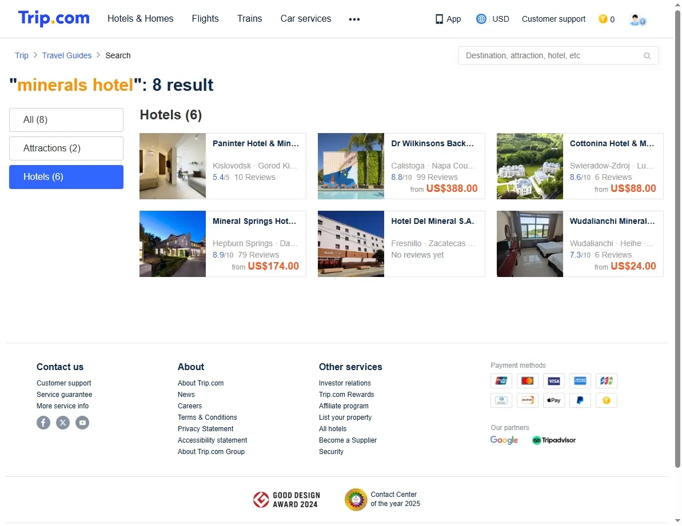This screenshot has height=526, width=682.
Task: Click the US$174.00 price
Action: [x=273, y=266]
